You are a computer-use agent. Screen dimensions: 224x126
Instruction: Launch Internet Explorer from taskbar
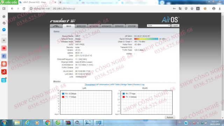click(27, 123)
